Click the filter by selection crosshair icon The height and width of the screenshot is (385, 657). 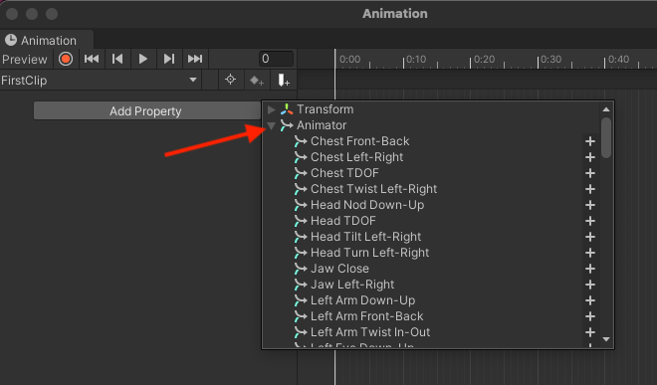click(x=230, y=80)
